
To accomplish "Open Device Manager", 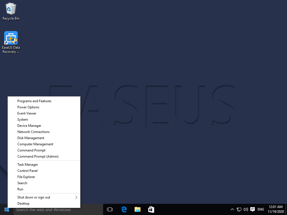I will (x=44, y=126).
